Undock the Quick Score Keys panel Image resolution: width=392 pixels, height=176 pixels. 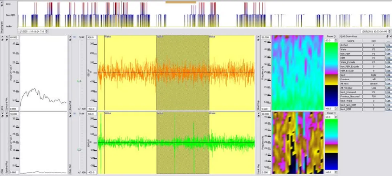pos(388,37)
